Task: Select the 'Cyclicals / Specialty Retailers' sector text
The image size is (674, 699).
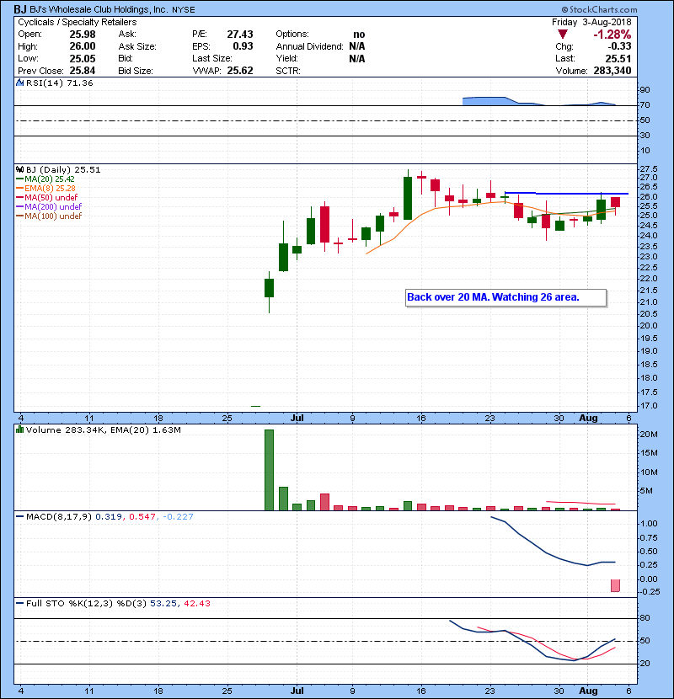Action: [x=78, y=22]
